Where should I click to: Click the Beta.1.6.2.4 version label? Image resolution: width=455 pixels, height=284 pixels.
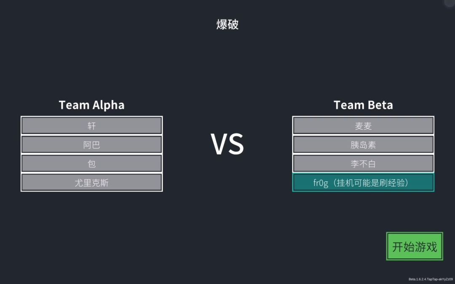tap(431, 279)
